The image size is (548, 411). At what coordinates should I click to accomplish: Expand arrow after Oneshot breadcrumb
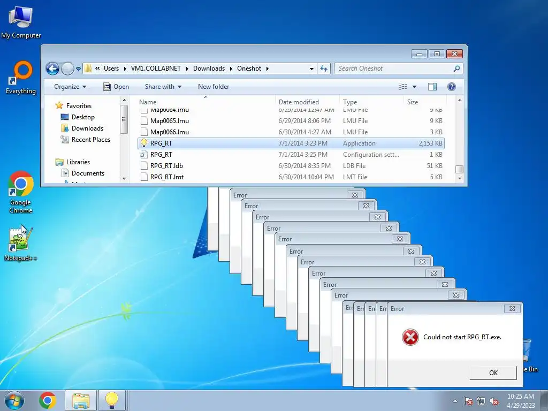point(268,68)
